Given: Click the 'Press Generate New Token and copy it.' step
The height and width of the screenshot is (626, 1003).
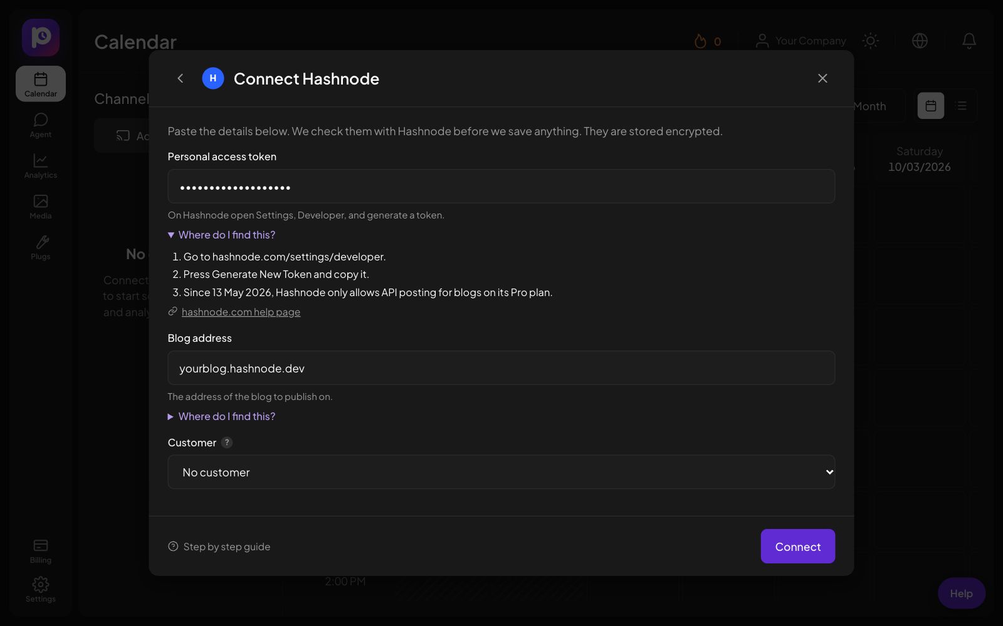Looking at the screenshot, I should tap(276, 274).
